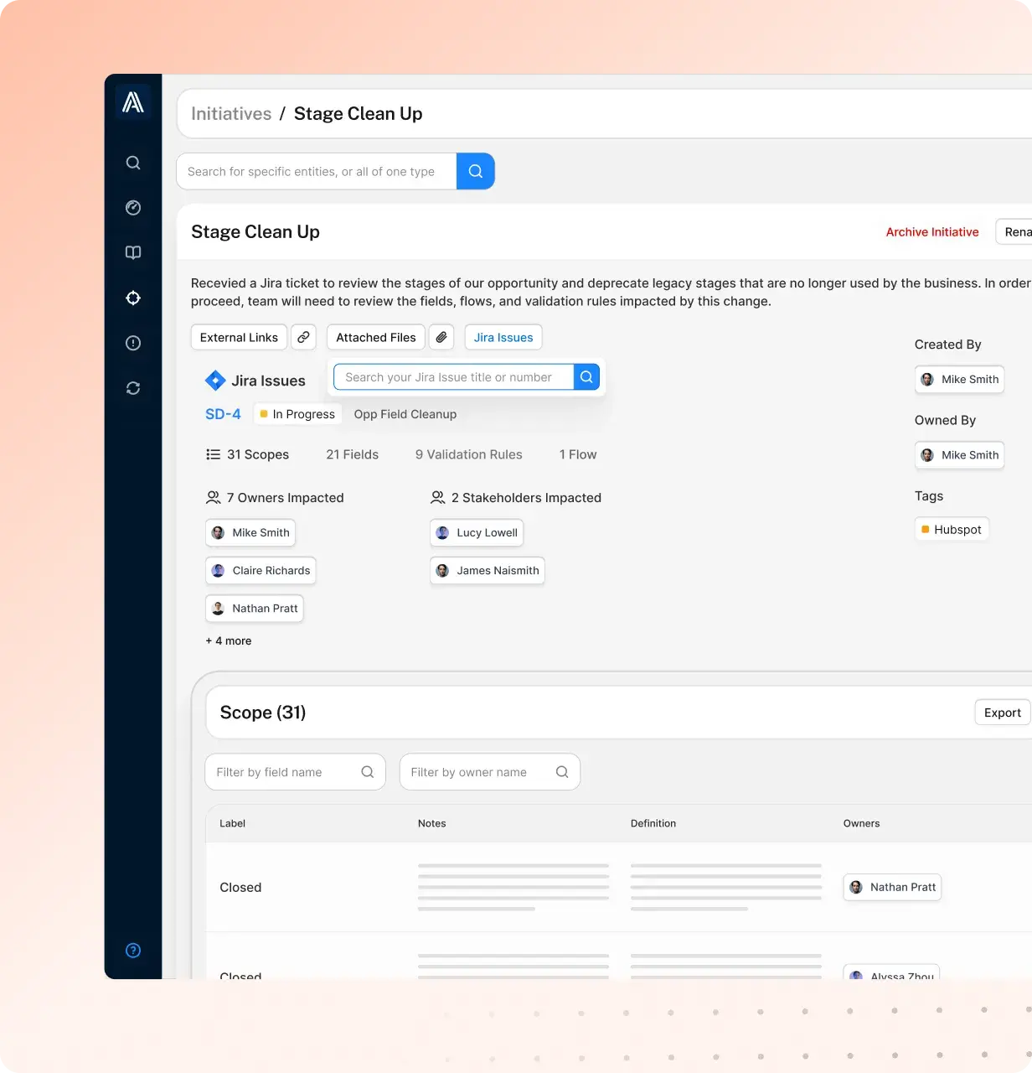1032x1073 pixels.
Task: Open the help question mark icon
Action: [x=133, y=951]
